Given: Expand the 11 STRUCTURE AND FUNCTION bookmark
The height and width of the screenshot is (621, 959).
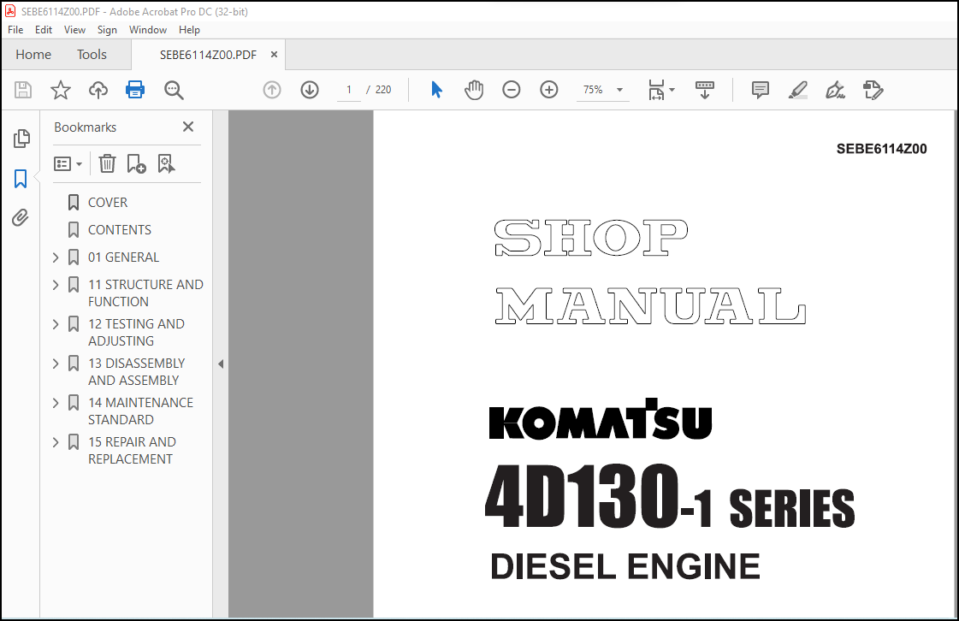Looking at the screenshot, I should [x=56, y=285].
